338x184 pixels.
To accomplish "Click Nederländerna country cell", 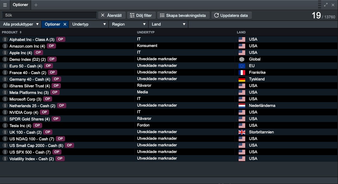I will tap(262, 106).
